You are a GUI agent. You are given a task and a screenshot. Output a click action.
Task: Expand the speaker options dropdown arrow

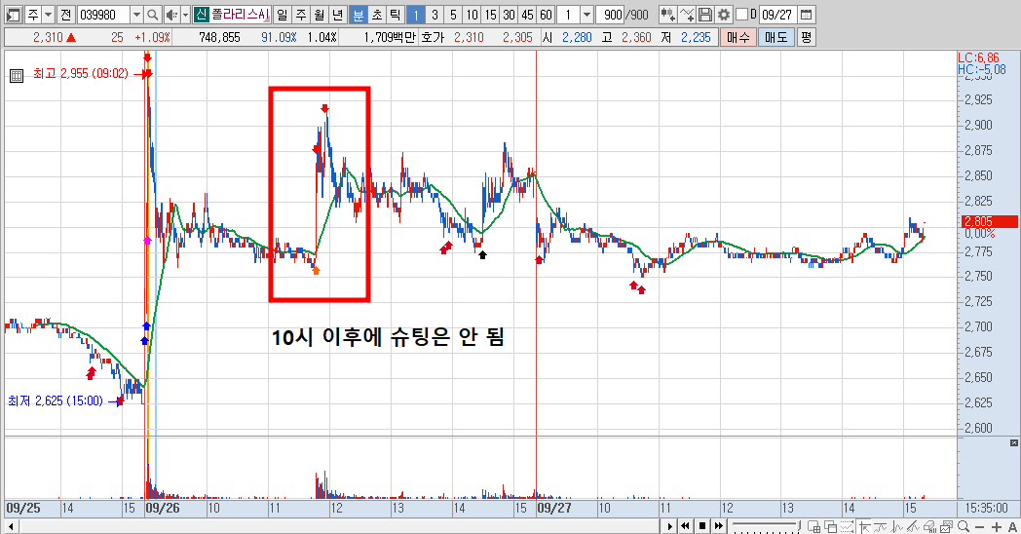pyautogui.click(x=185, y=15)
